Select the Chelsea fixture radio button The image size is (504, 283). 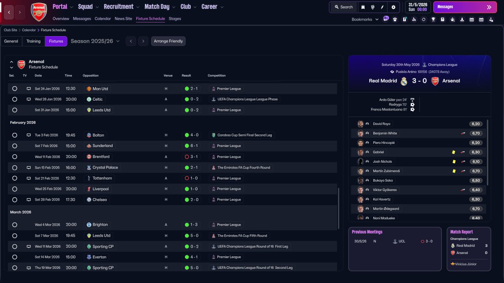pyautogui.click(x=15, y=200)
